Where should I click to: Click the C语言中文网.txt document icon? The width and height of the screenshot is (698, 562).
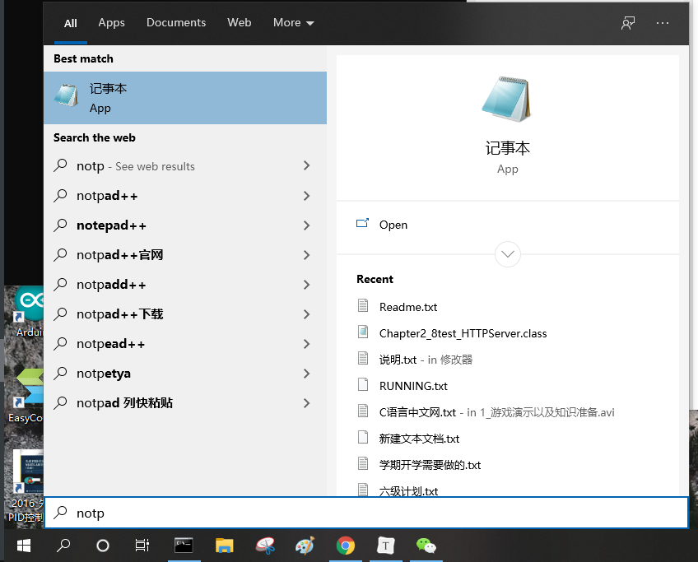363,411
